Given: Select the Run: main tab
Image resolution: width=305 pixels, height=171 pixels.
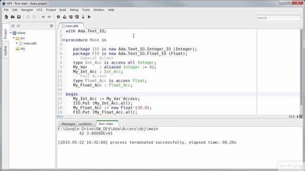Looking at the screenshot, I should tap(107, 123).
